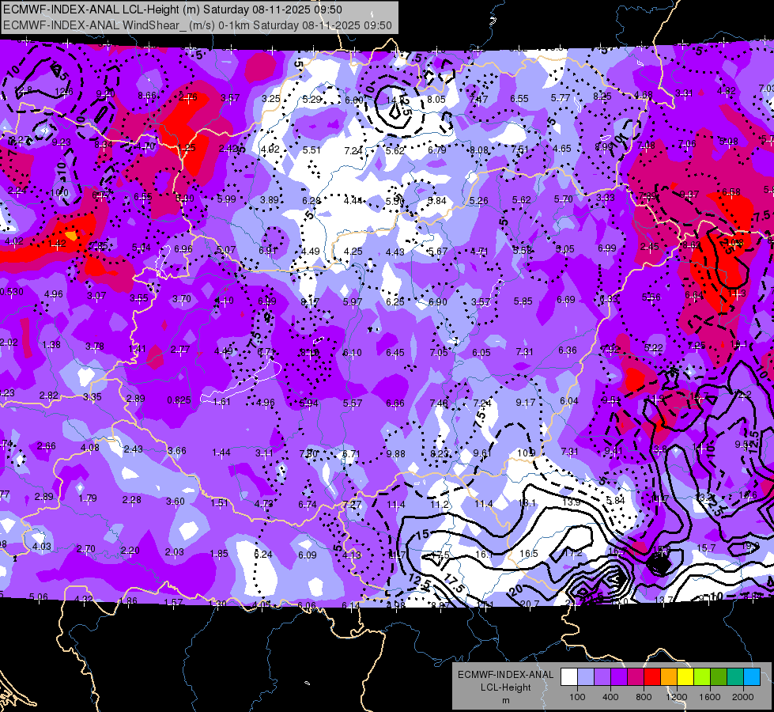The width and height of the screenshot is (774, 712).
Task: Click the grid value 16.5
Action: (529, 554)
